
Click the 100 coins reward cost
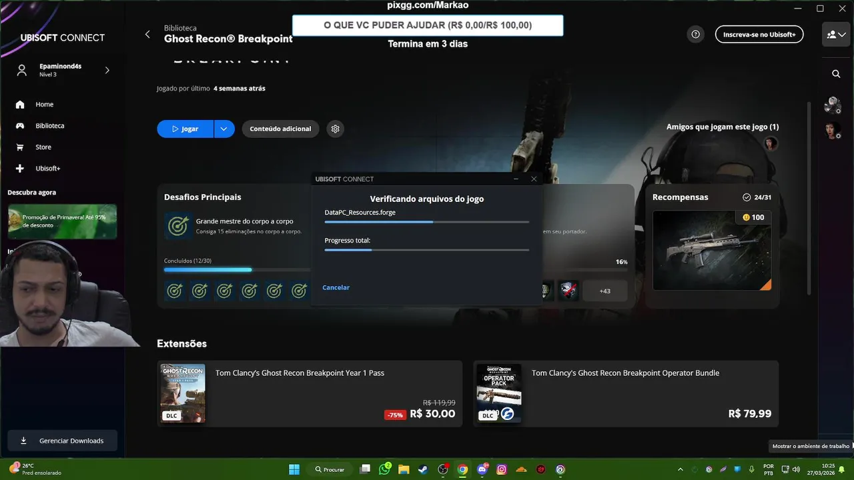click(x=753, y=217)
